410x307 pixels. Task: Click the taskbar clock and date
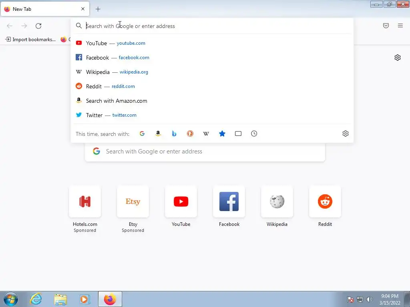pyautogui.click(x=390, y=299)
